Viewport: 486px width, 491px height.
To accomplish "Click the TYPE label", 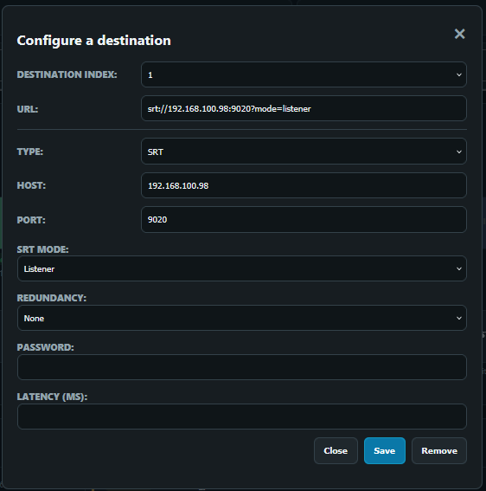I will tap(30, 152).
